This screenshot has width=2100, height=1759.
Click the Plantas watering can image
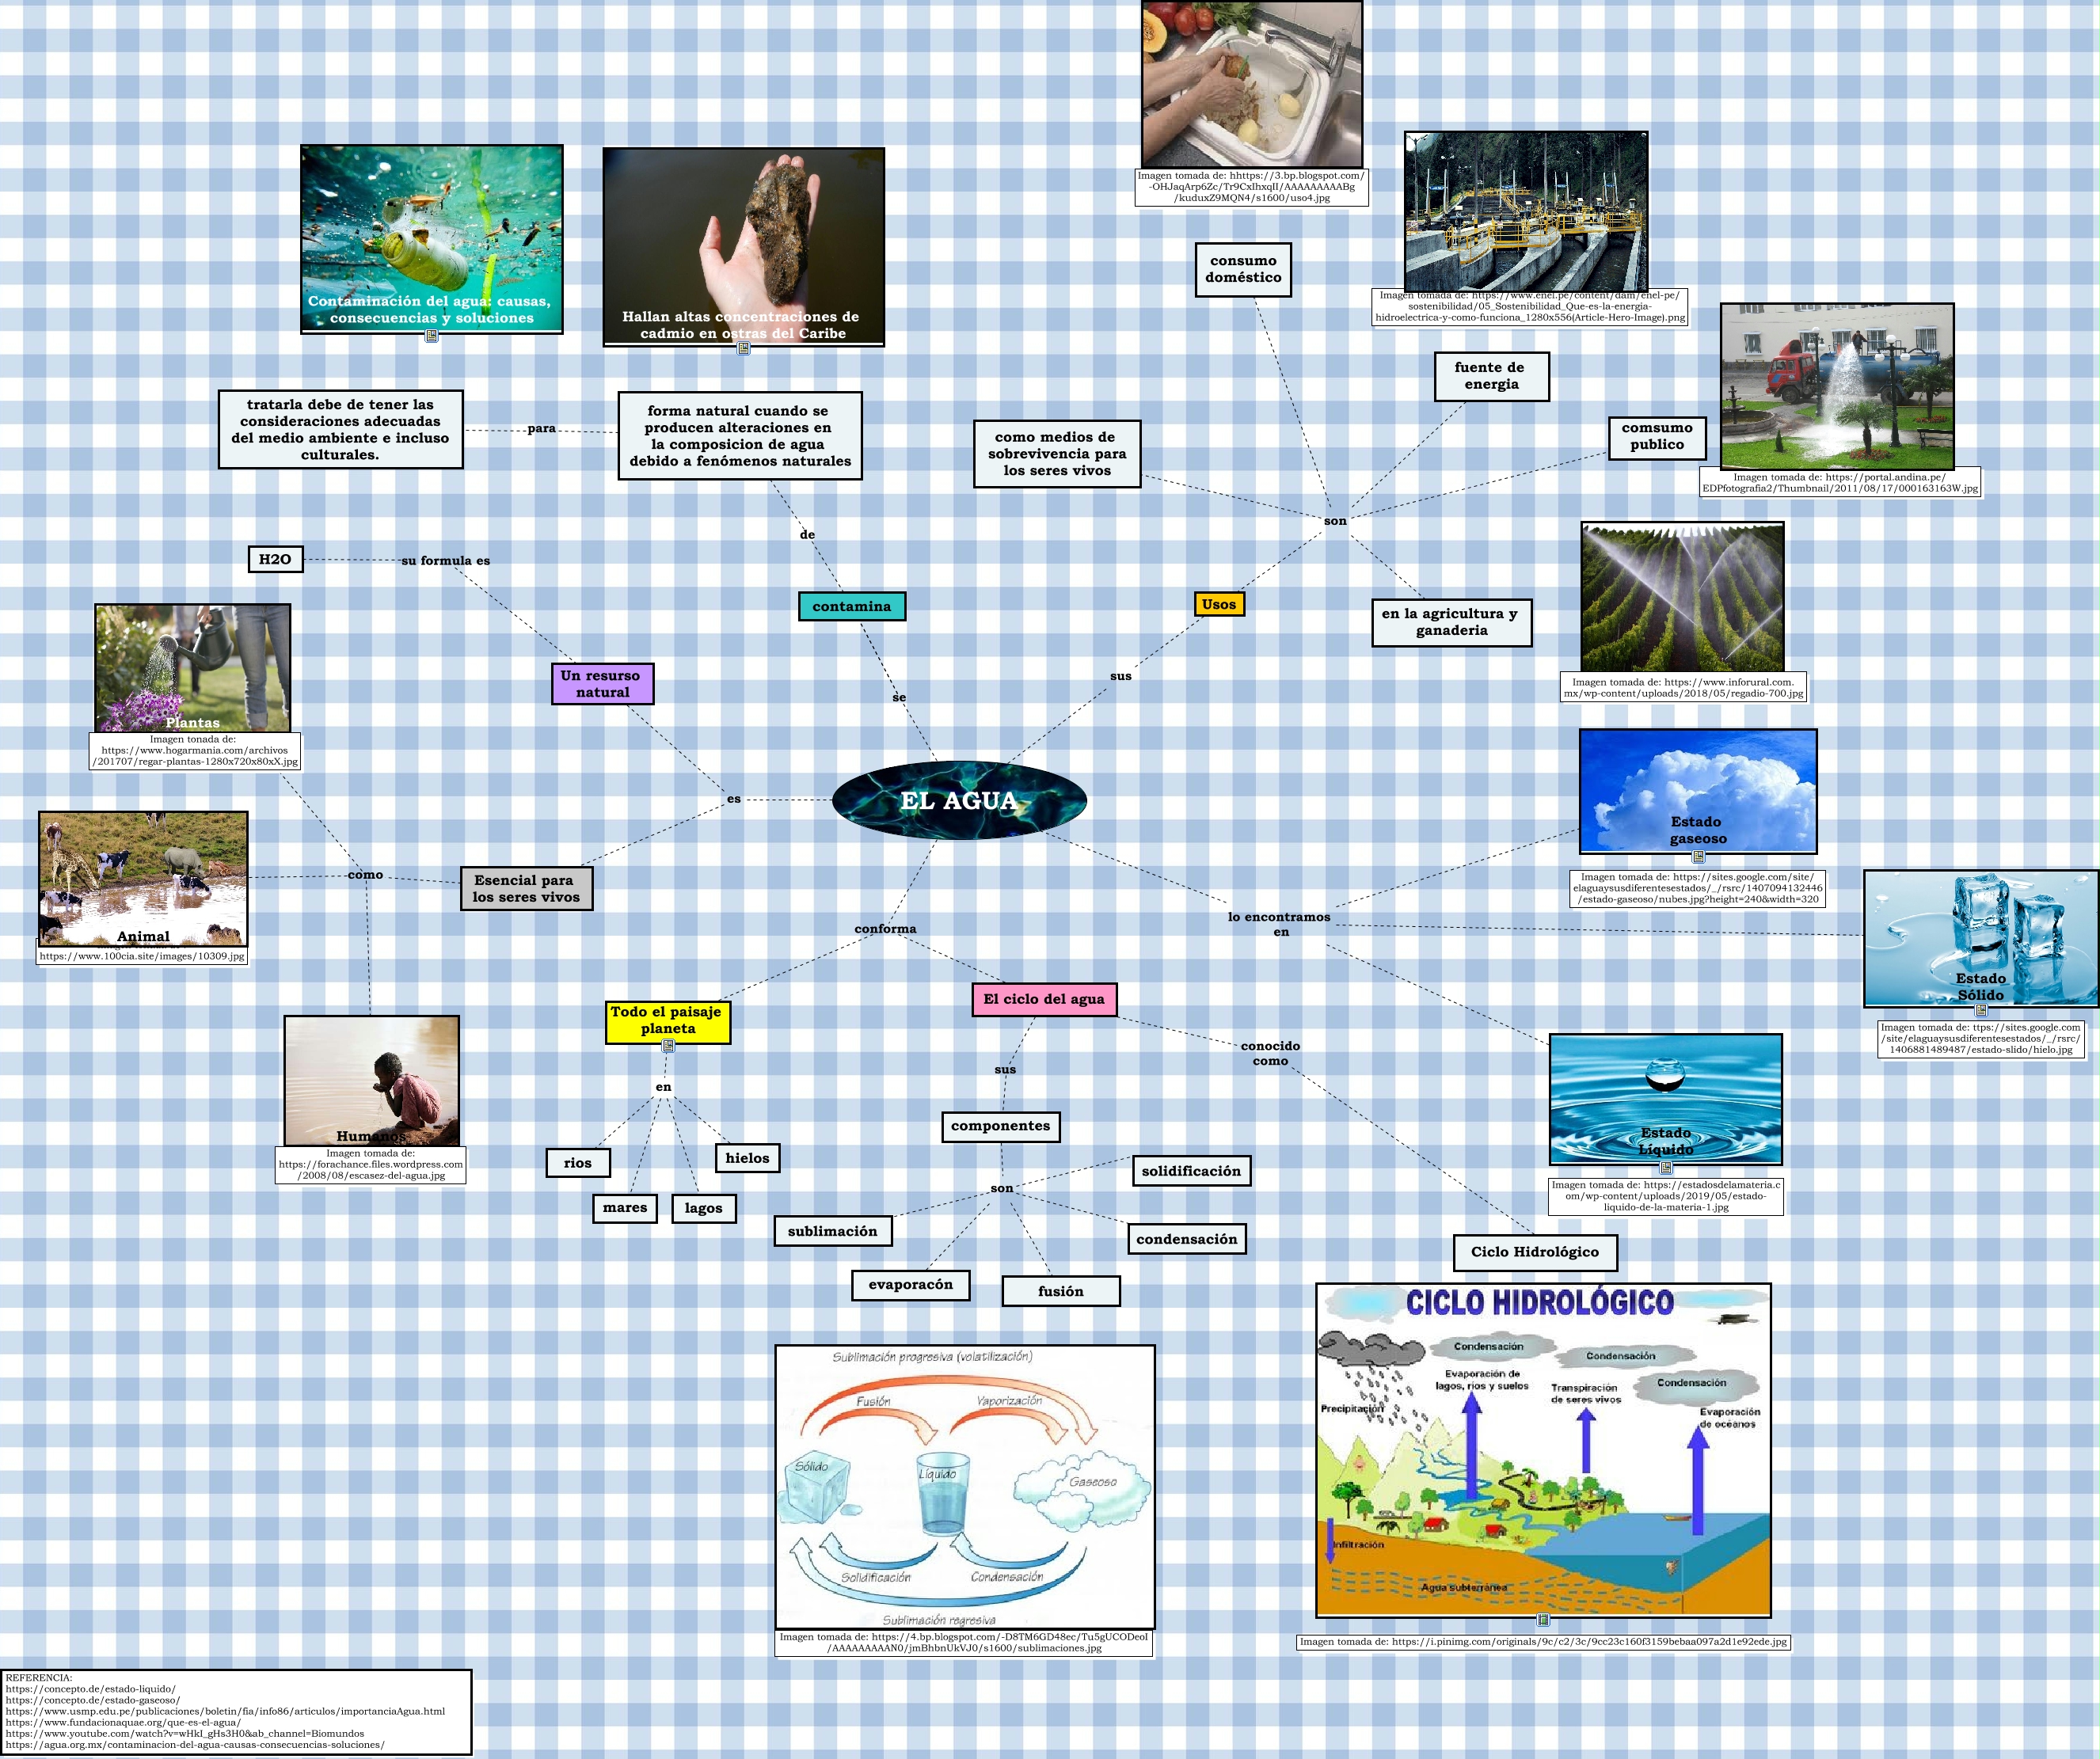pos(192,667)
